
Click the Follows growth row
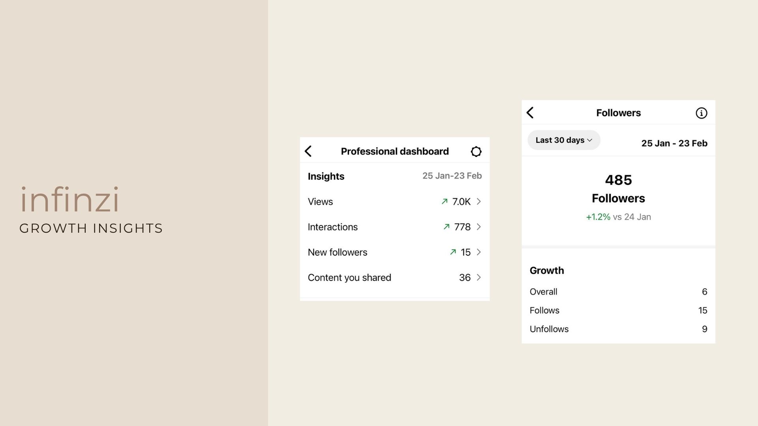[x=618, y=310]
